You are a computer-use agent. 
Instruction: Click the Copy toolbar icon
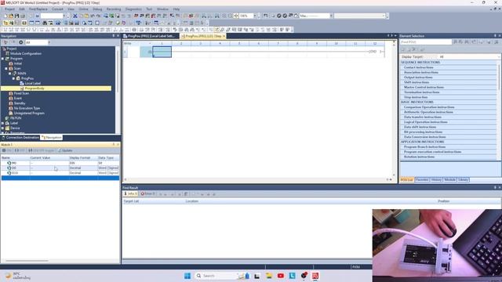pyautogui.click(x=81, y=16)
